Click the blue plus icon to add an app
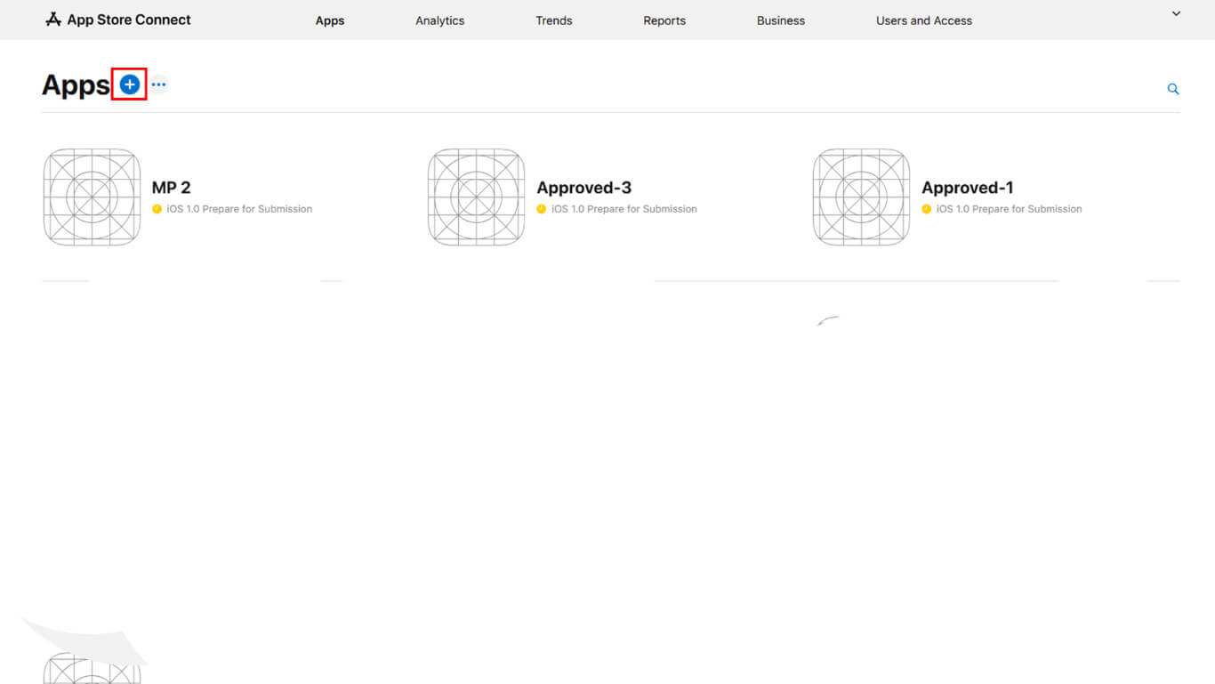 [x=130, y=84]
